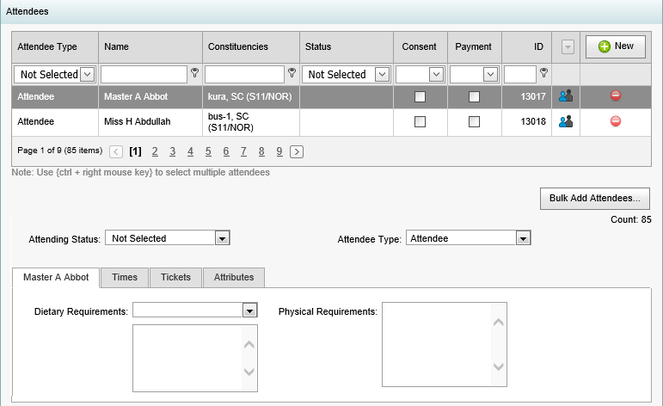Click Bulk Add Attendees button
This screenshot has height=406, width=663.
(x=594, y=199)
